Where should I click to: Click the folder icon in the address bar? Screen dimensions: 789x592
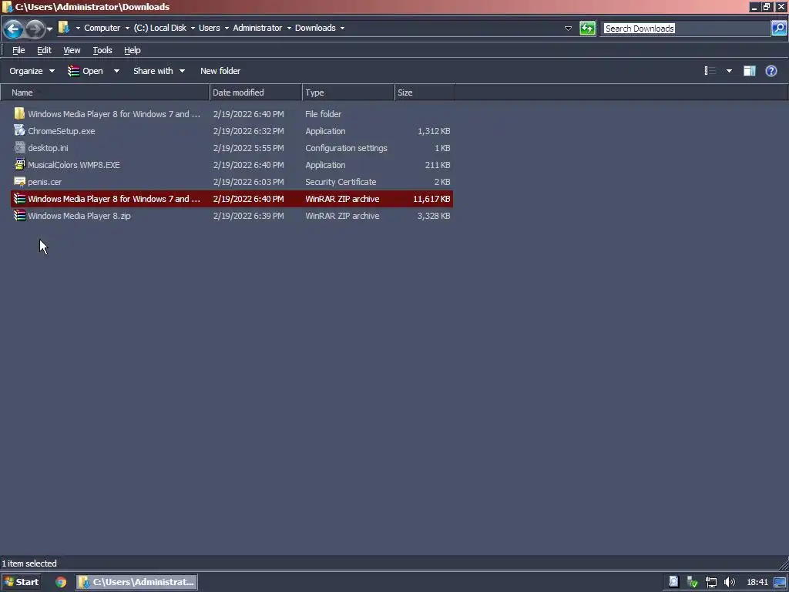coord(64,28)
